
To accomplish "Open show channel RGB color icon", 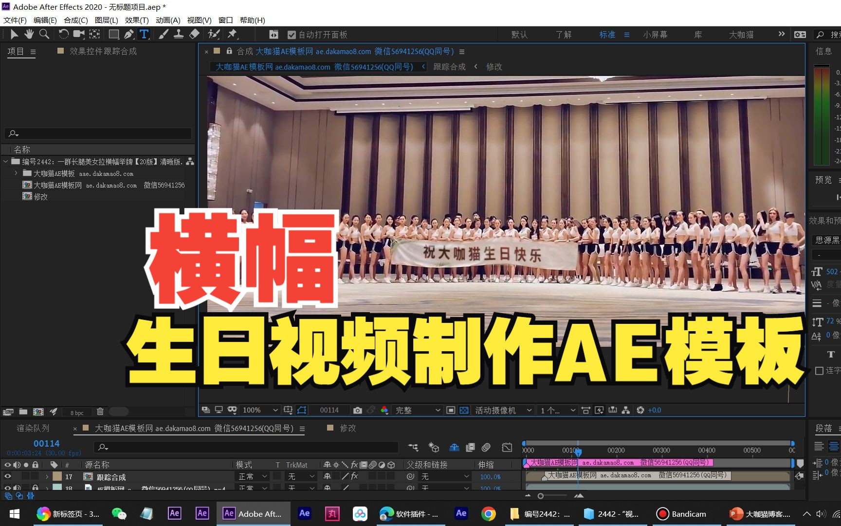I will (384, 410).
